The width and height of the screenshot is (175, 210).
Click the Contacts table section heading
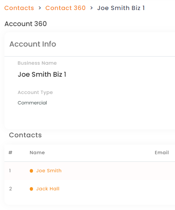pyautogui.click(x=25, y=135)
